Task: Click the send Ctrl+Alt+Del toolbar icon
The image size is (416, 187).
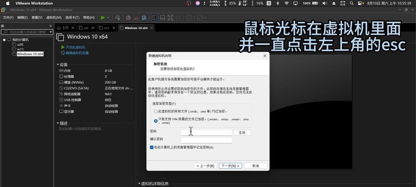Action: [x=117, y=17]
